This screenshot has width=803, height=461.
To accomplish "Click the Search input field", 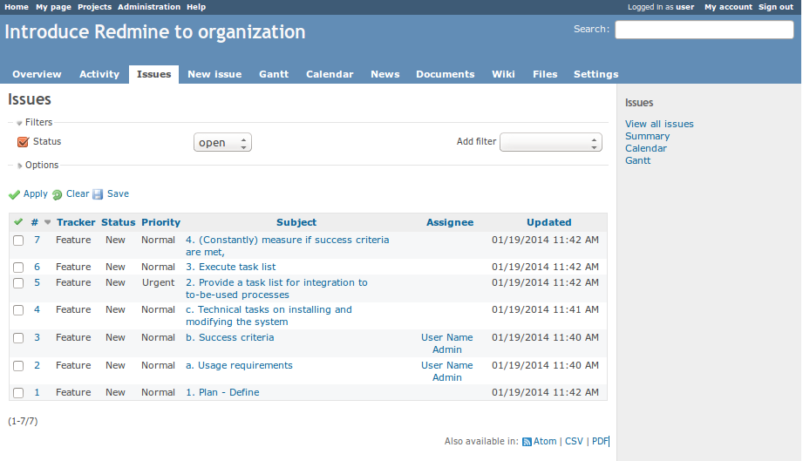I will coord(704,30).
